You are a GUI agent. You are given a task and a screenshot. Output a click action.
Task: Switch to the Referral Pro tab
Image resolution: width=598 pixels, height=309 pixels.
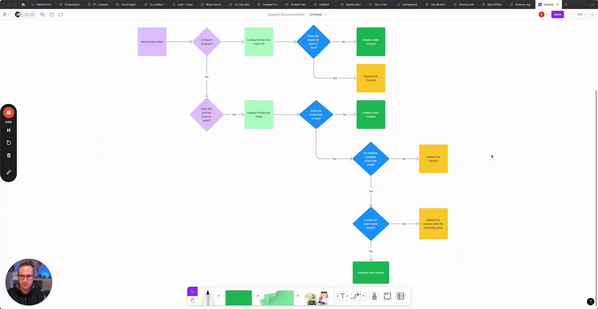[x=41, y=4]
